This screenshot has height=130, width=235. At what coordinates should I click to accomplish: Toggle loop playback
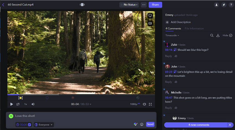[18, 104]
